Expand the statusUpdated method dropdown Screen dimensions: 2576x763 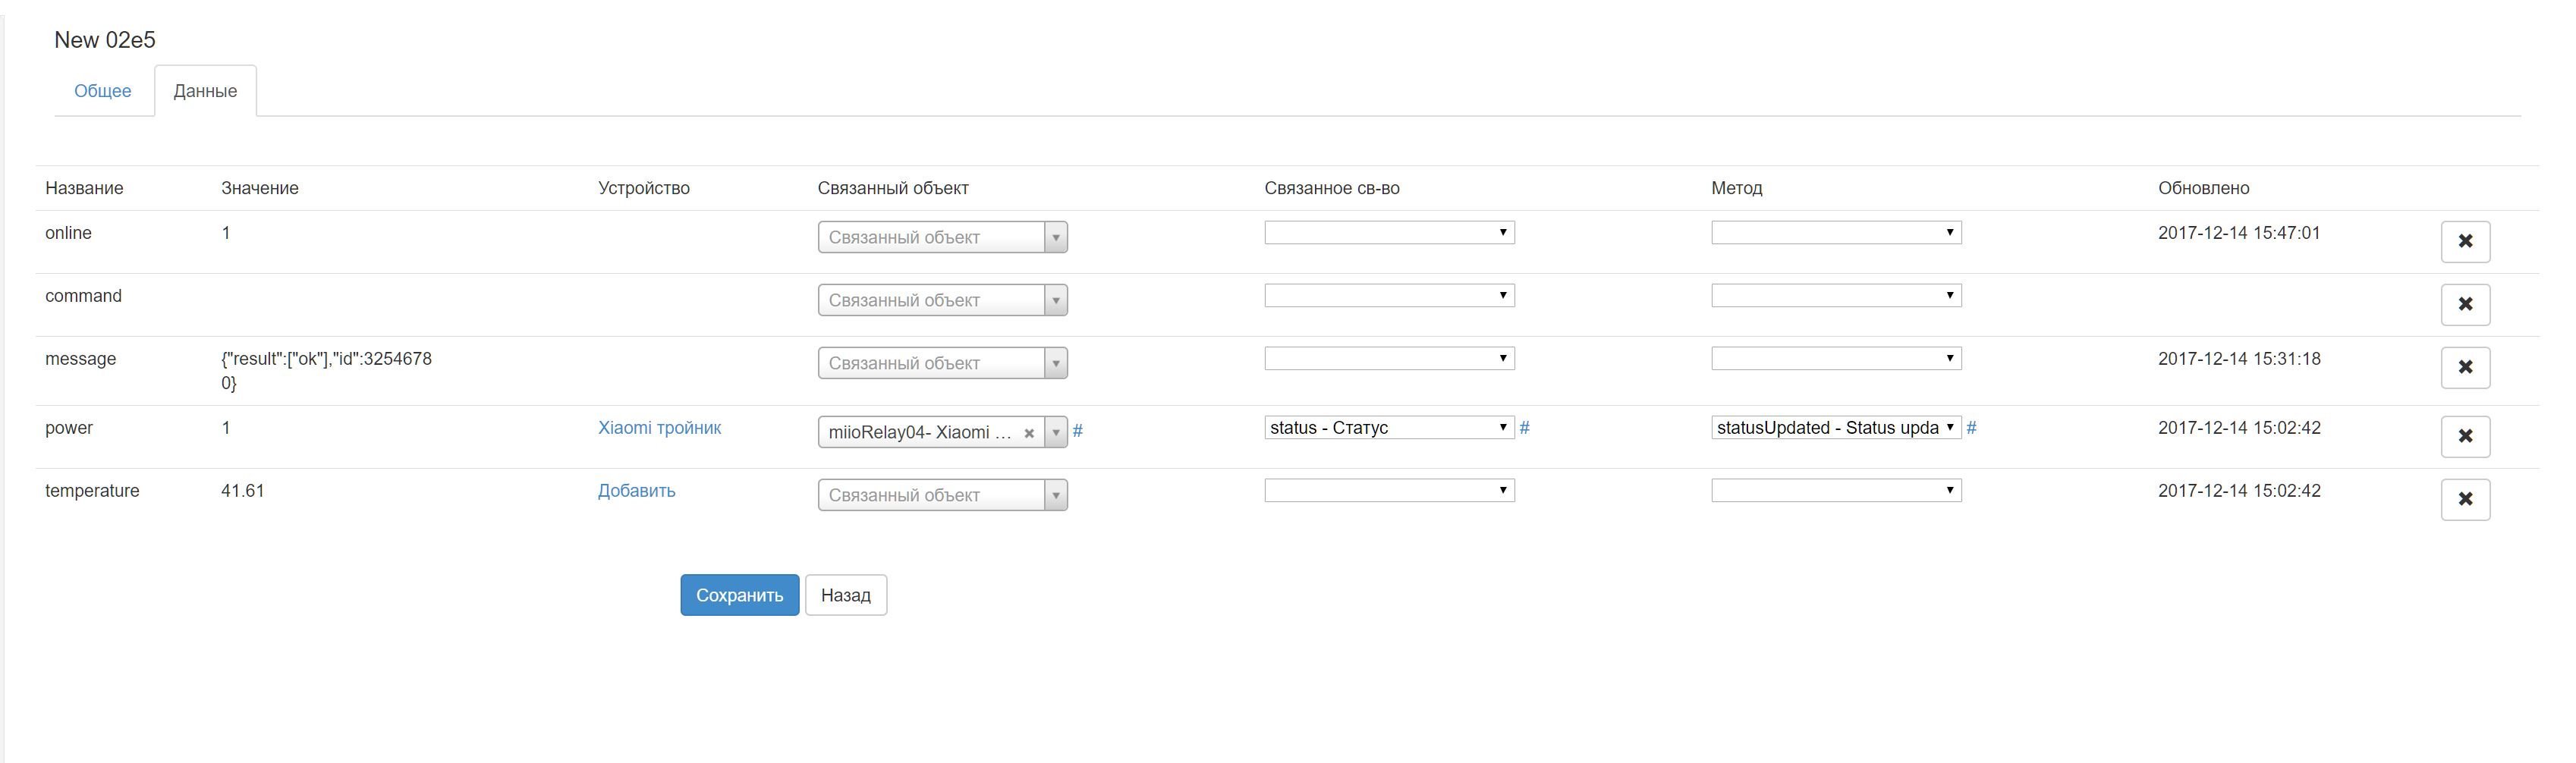coord(1836,428)
